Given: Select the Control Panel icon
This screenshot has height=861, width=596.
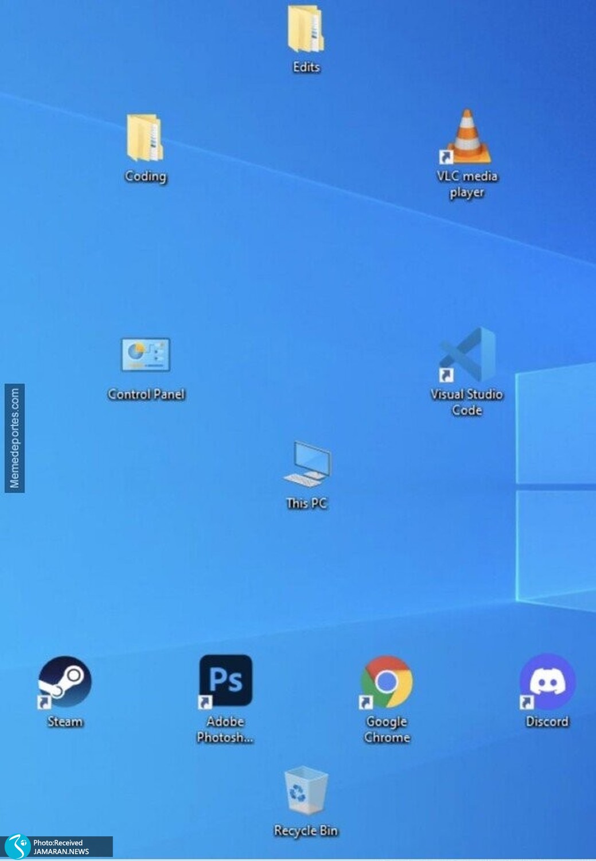Looking at the screenshot, I should (146, 355).
